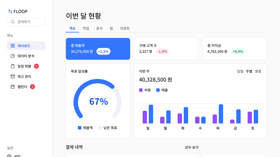Open the 캘린더 menu item
Image resolution: width=280 pixels, height=157 pixels.
[26, 87]
